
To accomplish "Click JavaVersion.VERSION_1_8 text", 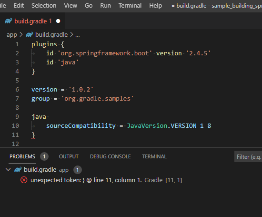I will tap(169, 126).
